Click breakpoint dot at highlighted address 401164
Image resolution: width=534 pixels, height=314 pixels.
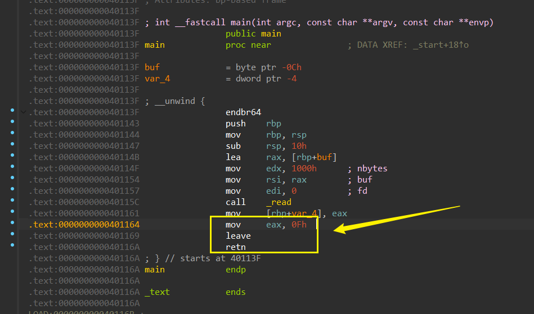[12, 224]
